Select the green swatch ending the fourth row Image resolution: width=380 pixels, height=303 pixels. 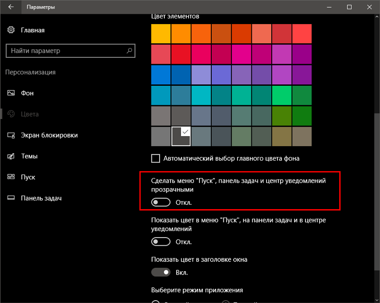tap(302, 95)
